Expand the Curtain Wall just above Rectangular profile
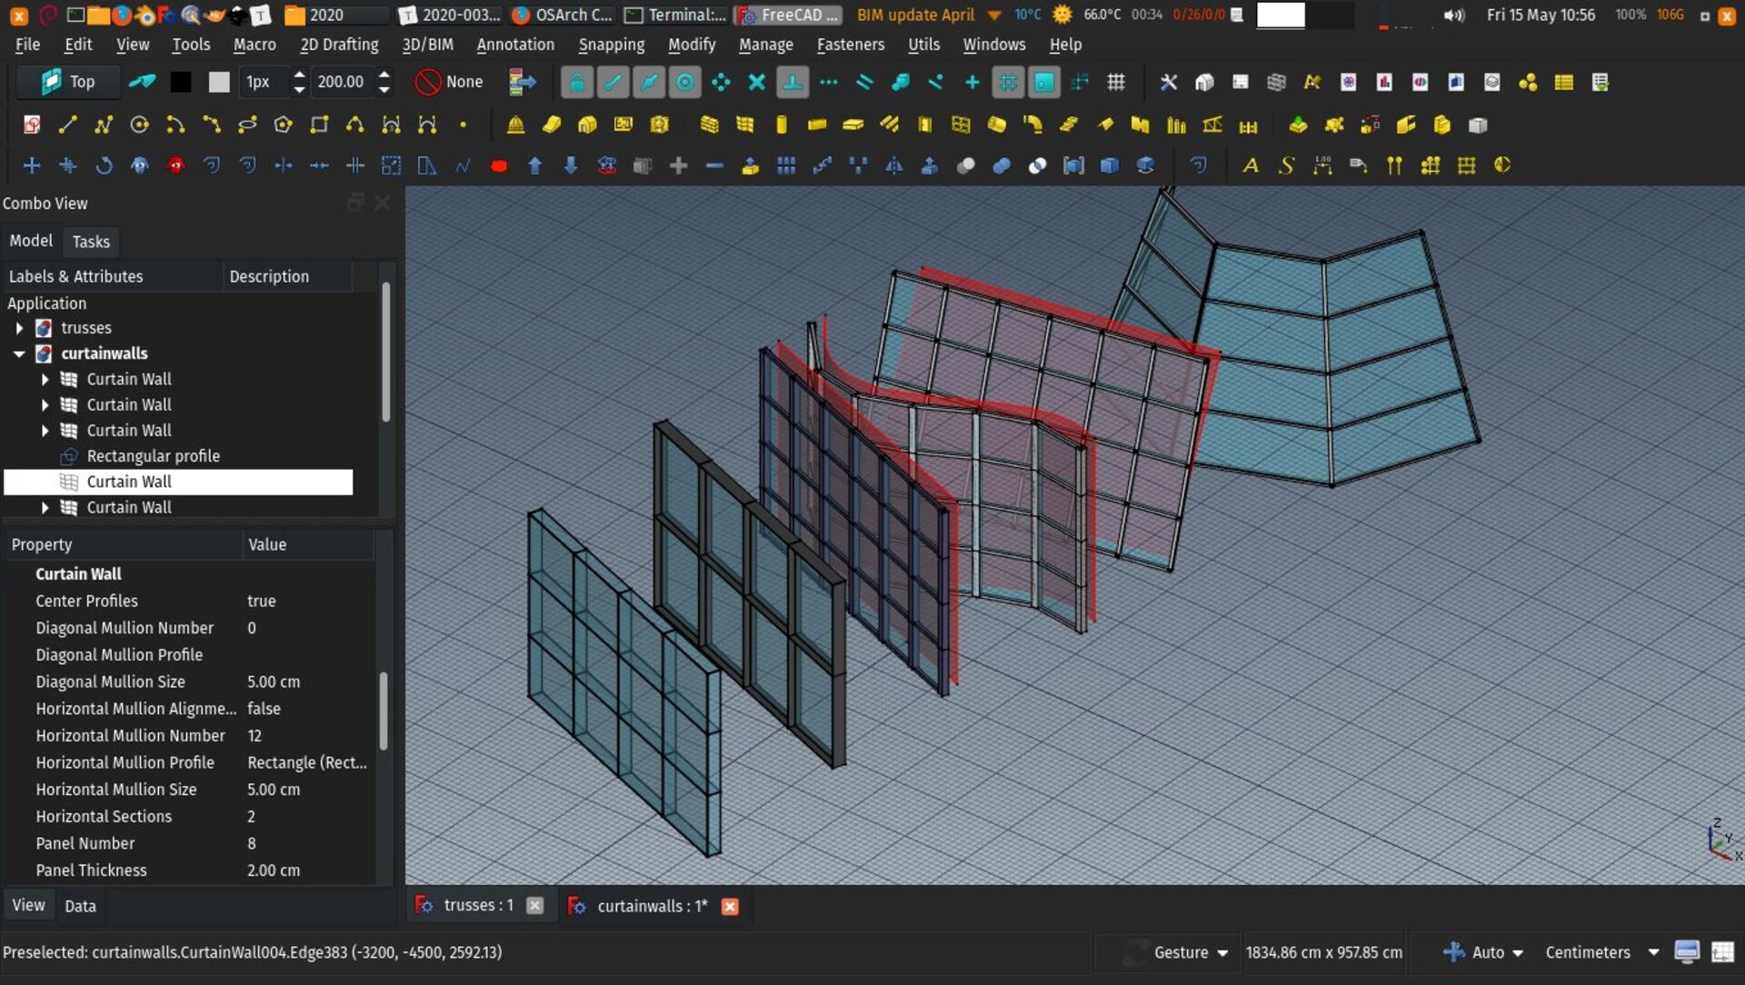This screenshot has width=1745, height=985. 45,431
